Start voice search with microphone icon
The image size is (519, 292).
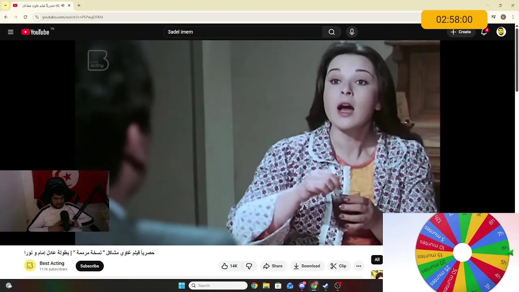[x=352, y=32]
